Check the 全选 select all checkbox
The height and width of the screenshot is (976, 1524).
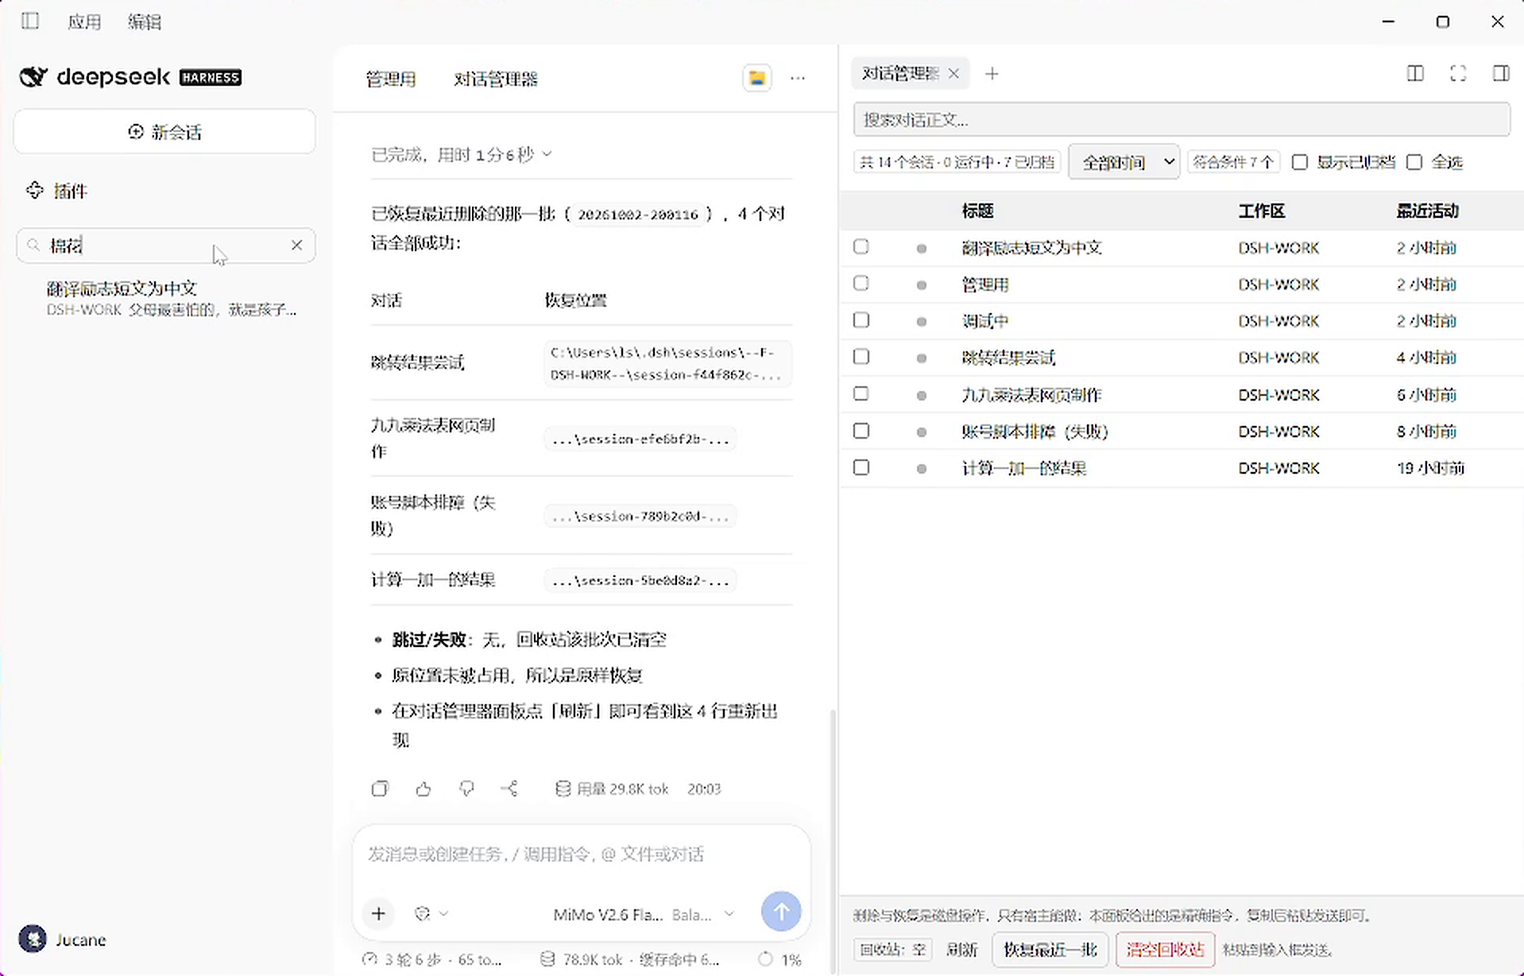(1414, 162)
